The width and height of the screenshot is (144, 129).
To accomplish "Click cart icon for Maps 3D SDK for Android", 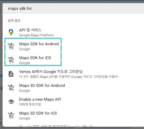I will (x=11, y=88).
